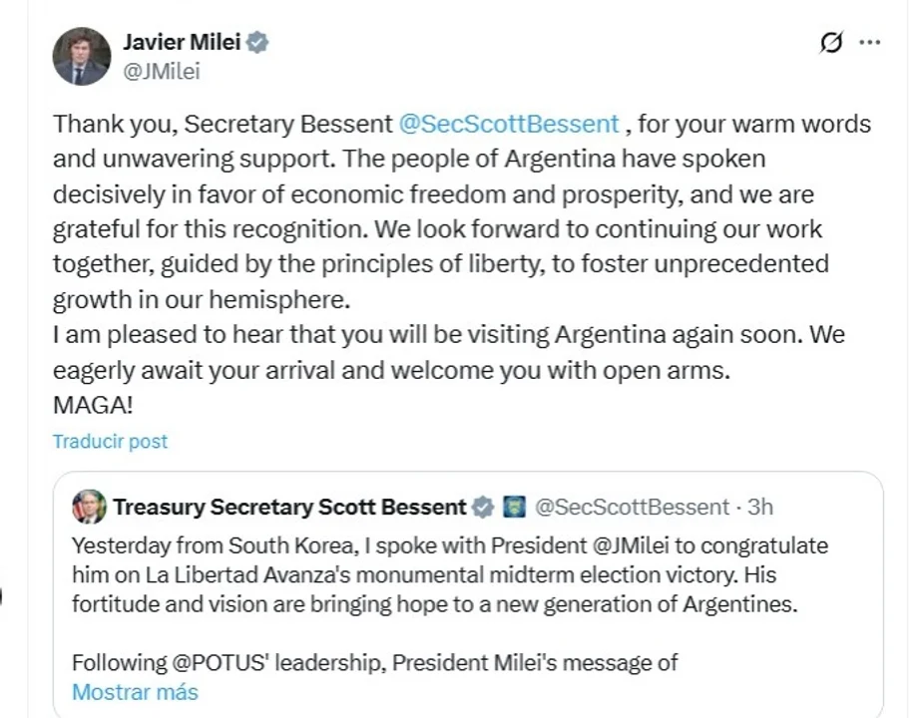This screenshot has height=718, width=922.
Task: Click the MAGA! line in the main post
Action: click(x=93, y=406)
